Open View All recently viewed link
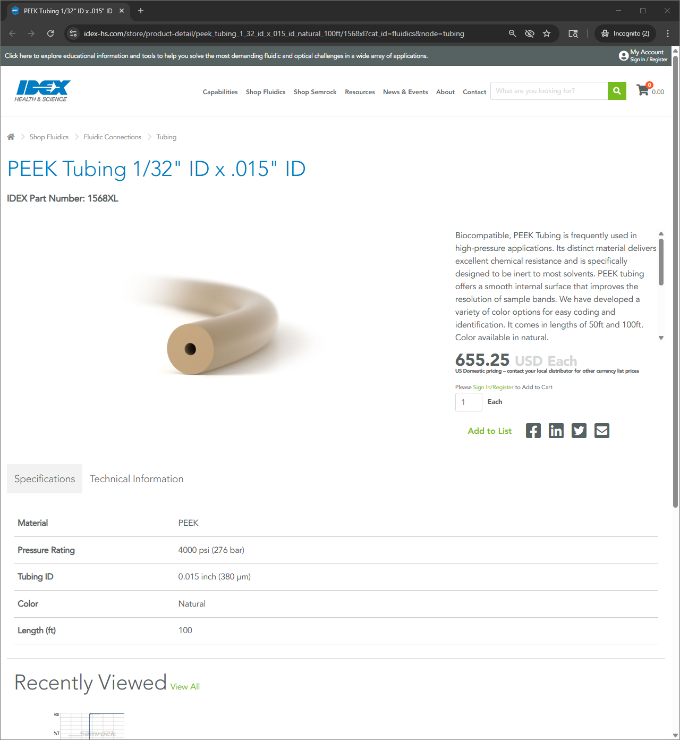Screen dimensions: 680x740 [185, 687]
